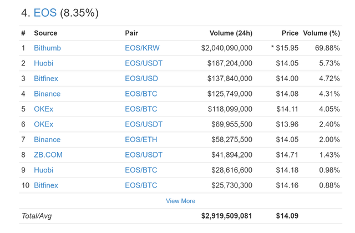Click OKEx source in row 6
Image resolution: width=355 pixels, height=233 pixels.
click(43, 124)
